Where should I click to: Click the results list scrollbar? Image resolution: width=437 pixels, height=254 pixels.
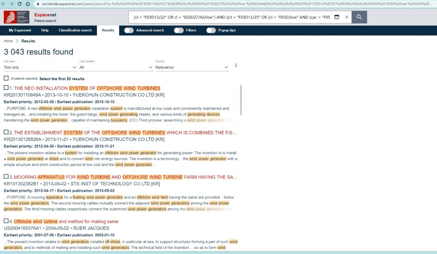[x=240, y=100]
